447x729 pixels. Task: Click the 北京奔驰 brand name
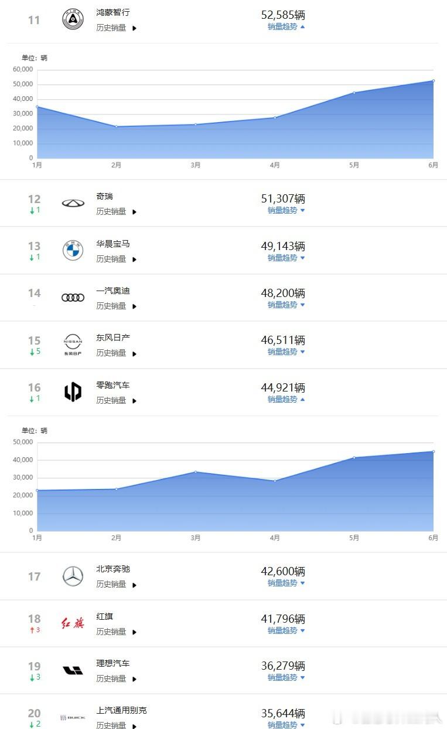tap(113, 569)
